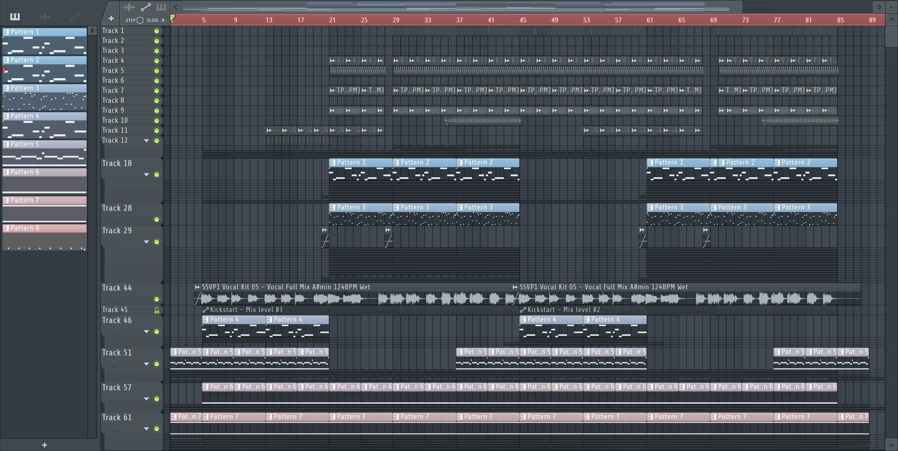Image resolution: width=898 pixels, height=451 pixels.
Task: Show audio clips in the picker panel
Action: [x=45, y=17]
